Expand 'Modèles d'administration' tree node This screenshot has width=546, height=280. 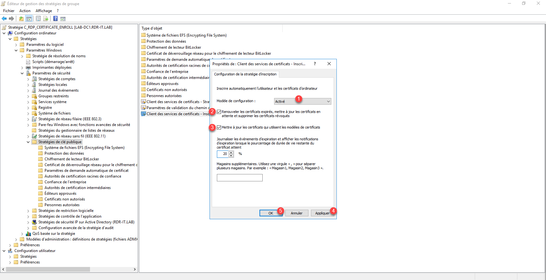tap(16, 240)
